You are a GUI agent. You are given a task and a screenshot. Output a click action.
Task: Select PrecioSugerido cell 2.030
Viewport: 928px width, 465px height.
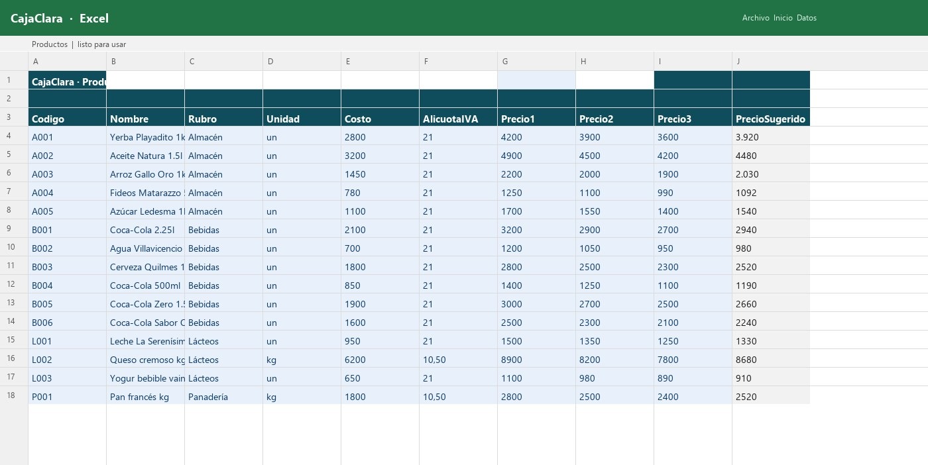click(x=771, y=173)
